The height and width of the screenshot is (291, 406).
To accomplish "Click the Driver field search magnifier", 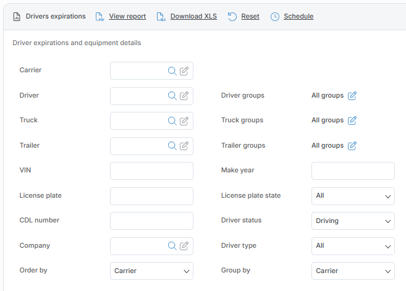I will click(x=172, y=96).
